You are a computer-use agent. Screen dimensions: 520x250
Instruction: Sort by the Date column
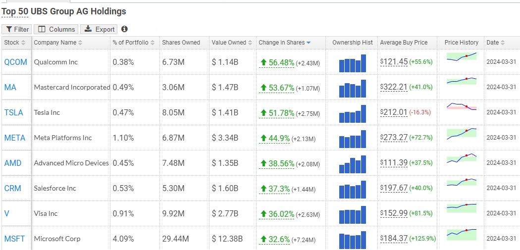coord(496,43)
